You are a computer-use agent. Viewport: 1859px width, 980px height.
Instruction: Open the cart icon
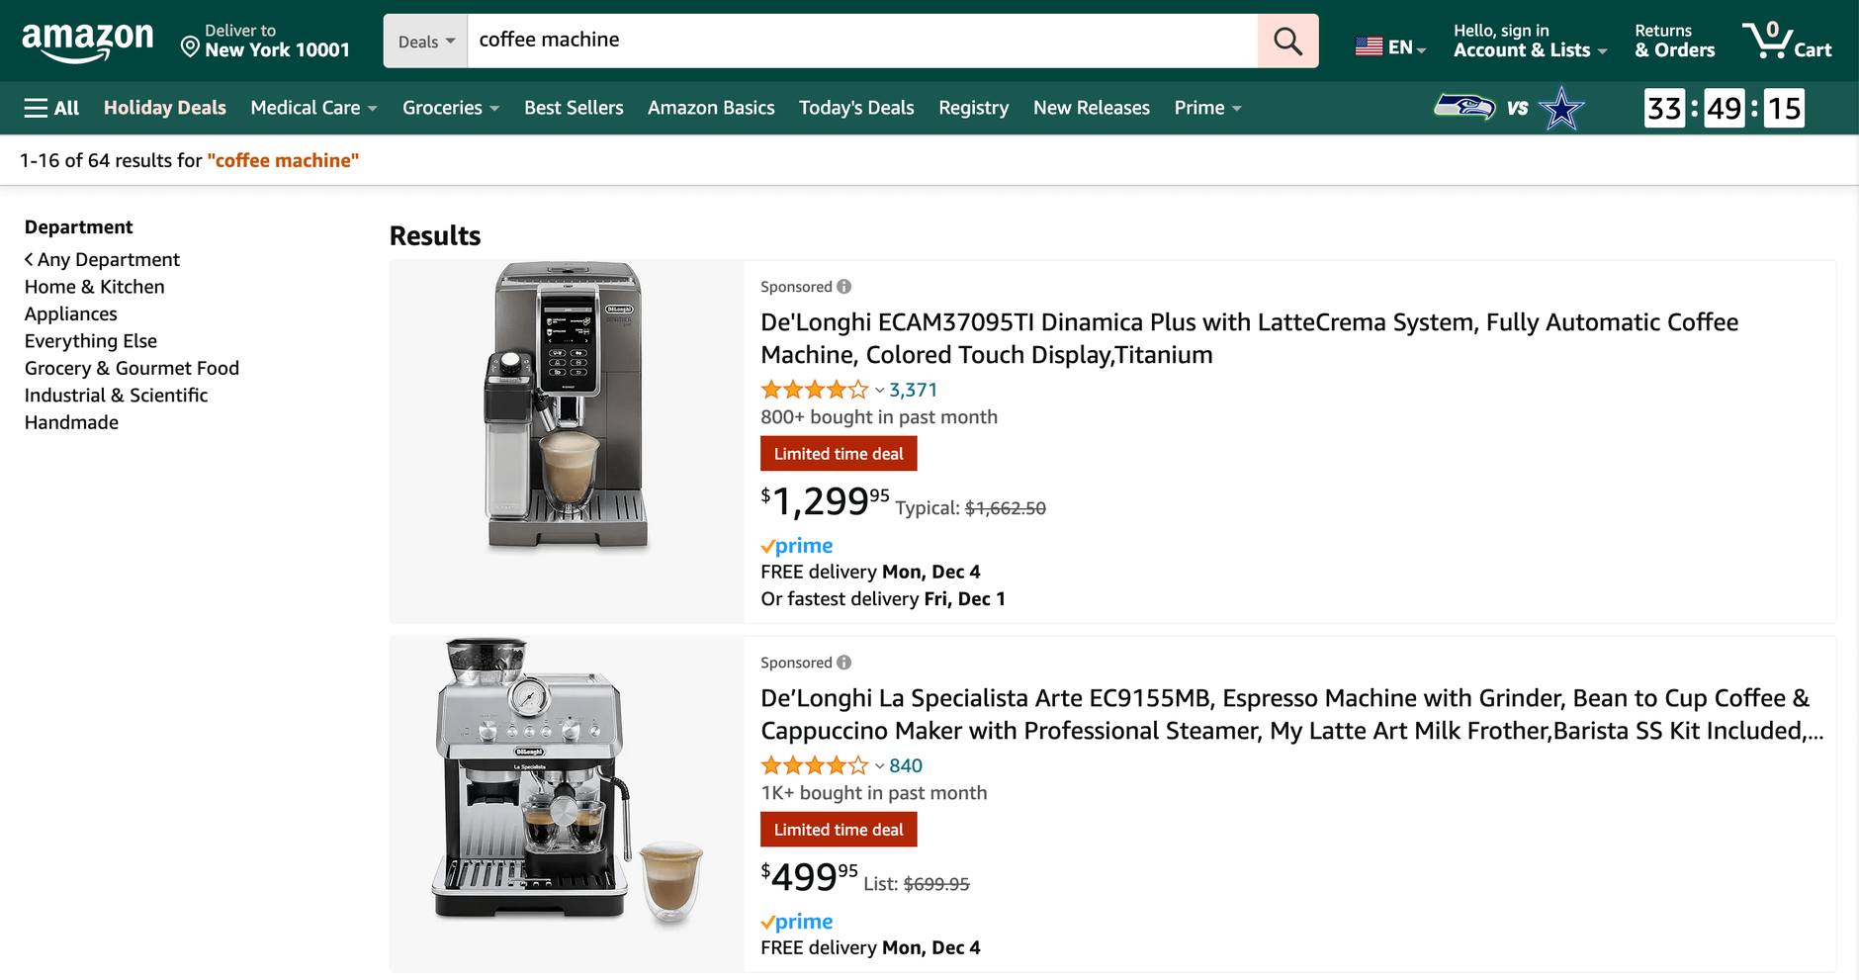[1787, 41]
